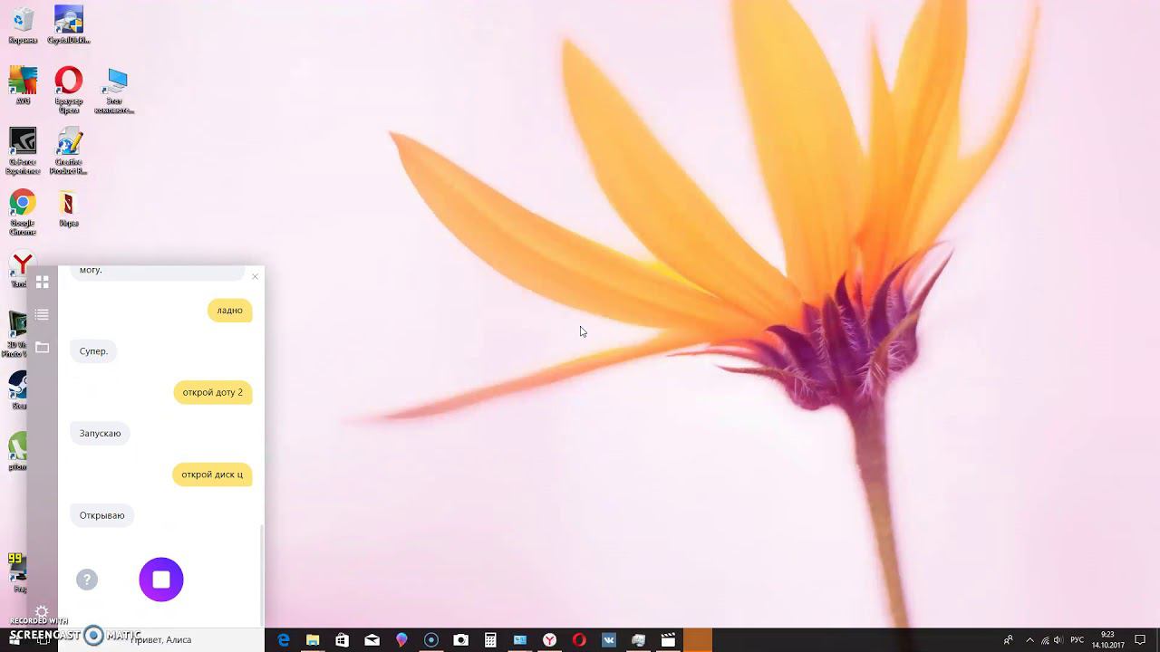Open the folders tab in Alice sidebar
The image size is (1160, 652).
click(42, 347)
